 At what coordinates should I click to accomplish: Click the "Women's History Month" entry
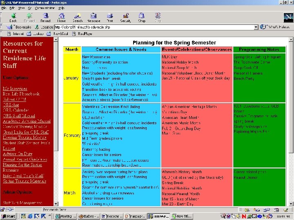(x=182, y=172)
